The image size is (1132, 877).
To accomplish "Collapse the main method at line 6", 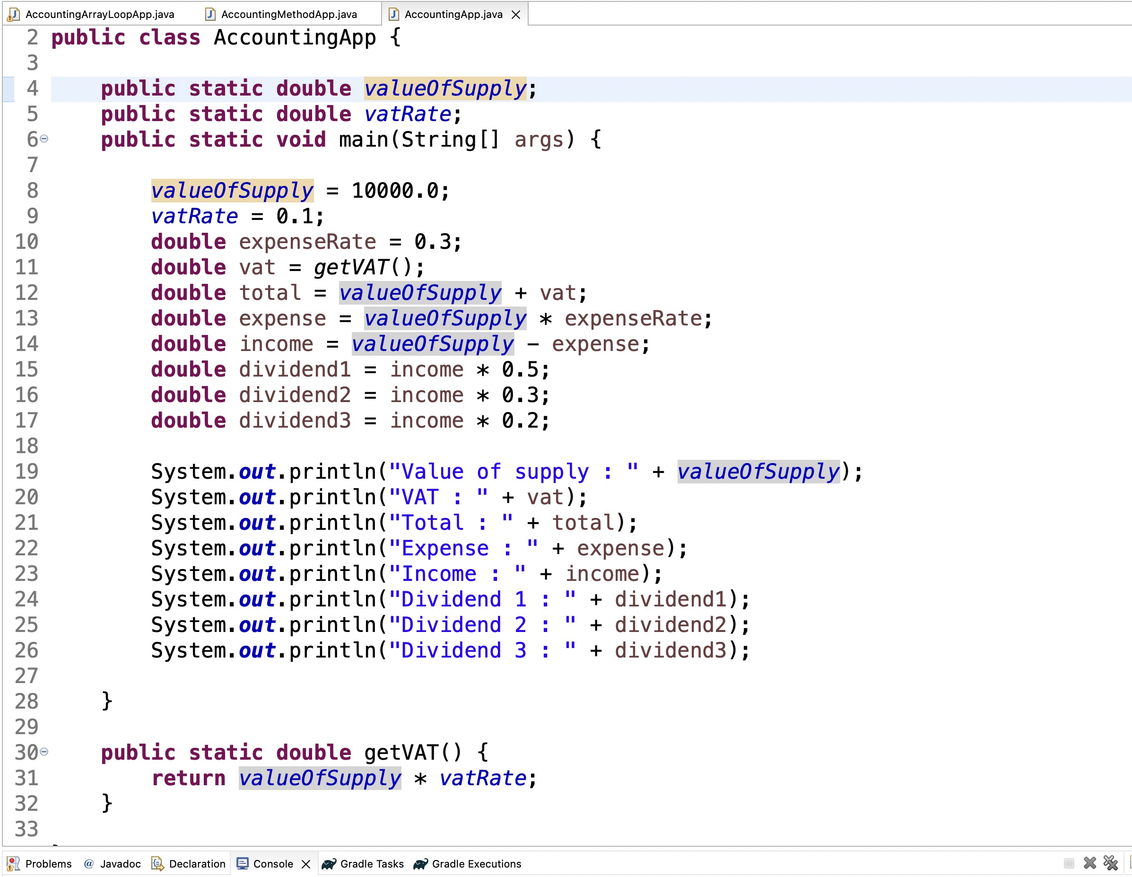I will click(44, 139).
